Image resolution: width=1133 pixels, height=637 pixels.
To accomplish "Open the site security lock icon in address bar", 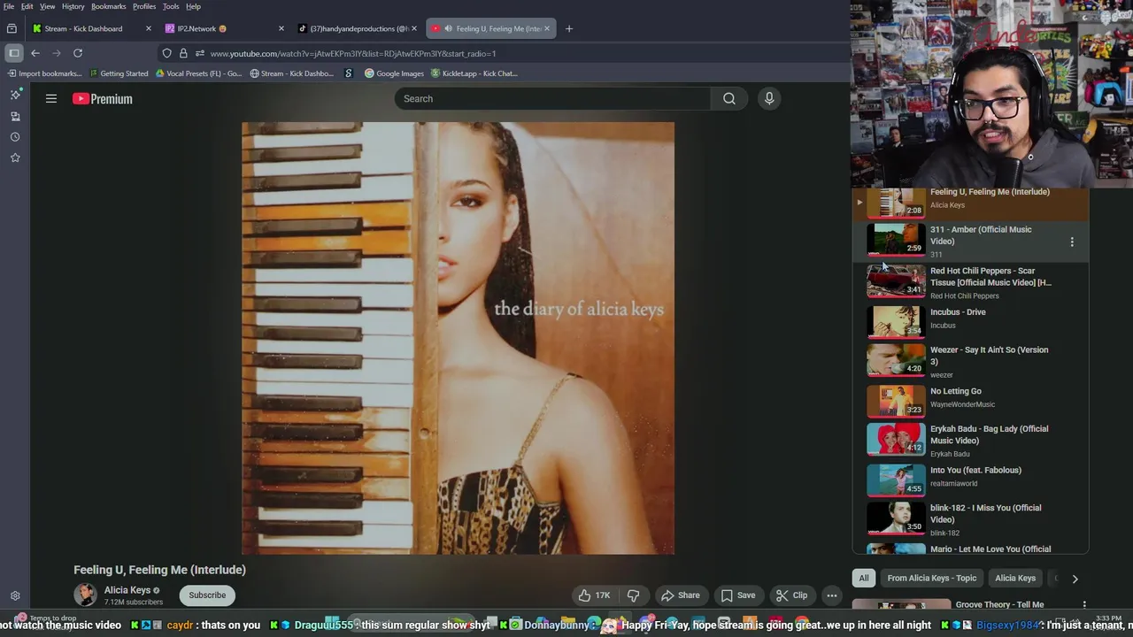I will pos(183,53).
